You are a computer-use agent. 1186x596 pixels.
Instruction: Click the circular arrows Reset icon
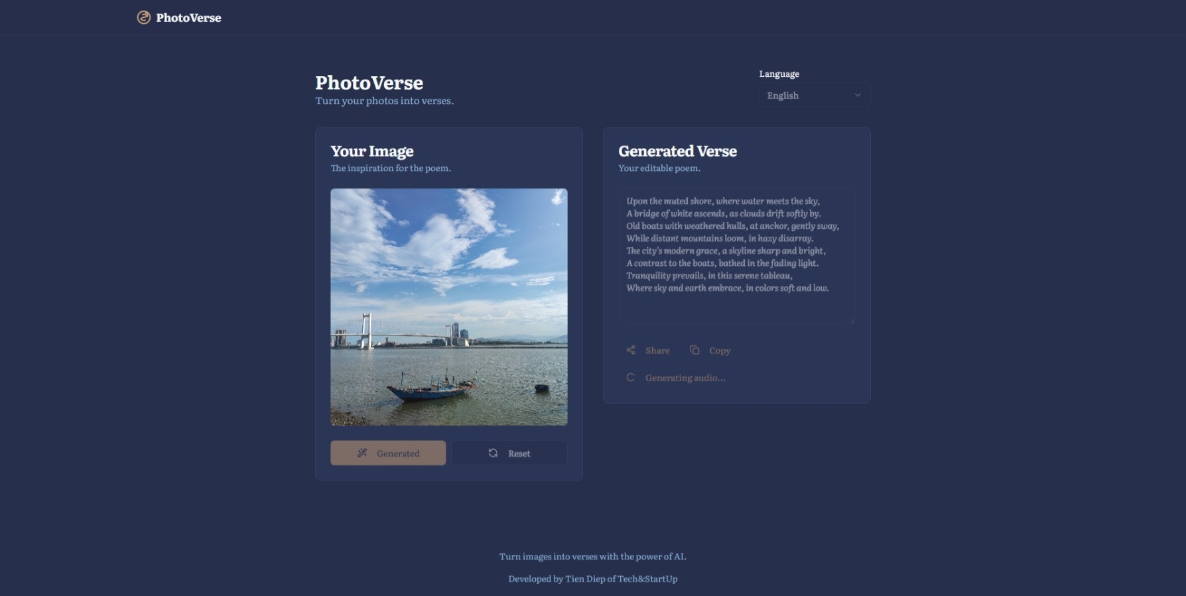click(x=493, y=453)
